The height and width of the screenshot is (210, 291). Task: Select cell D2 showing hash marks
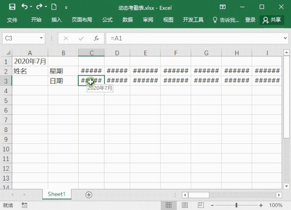tap(117, 71)
